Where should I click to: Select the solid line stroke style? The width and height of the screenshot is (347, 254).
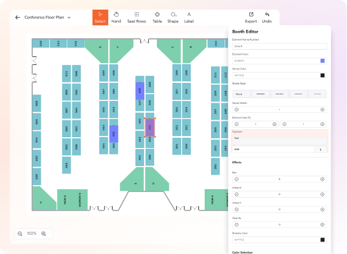(x=261, y=94)
